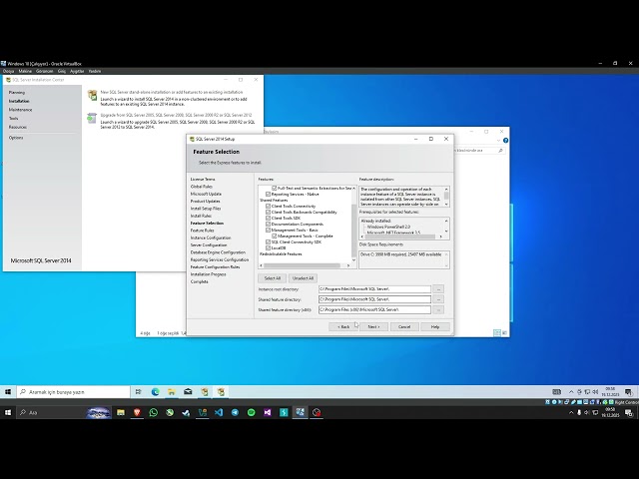Click Features list scroll-right arrow

[x=348, y=265]
